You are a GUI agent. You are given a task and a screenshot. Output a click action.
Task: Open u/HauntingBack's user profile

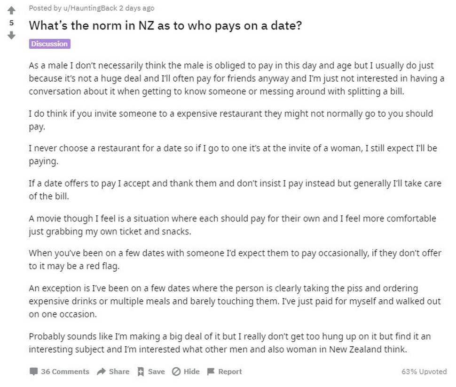pos(90,8)
